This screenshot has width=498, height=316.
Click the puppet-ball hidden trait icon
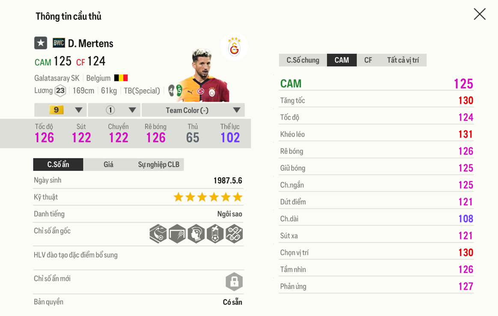point(215,234)
